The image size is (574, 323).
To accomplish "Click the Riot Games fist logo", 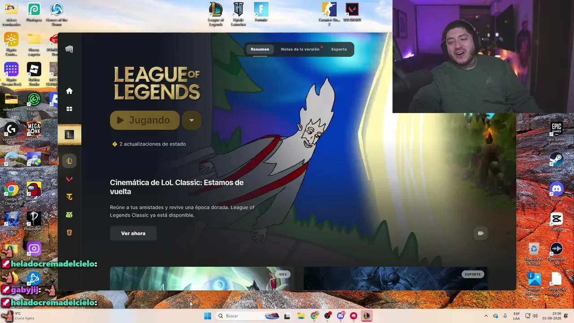I will click(69, 49).
